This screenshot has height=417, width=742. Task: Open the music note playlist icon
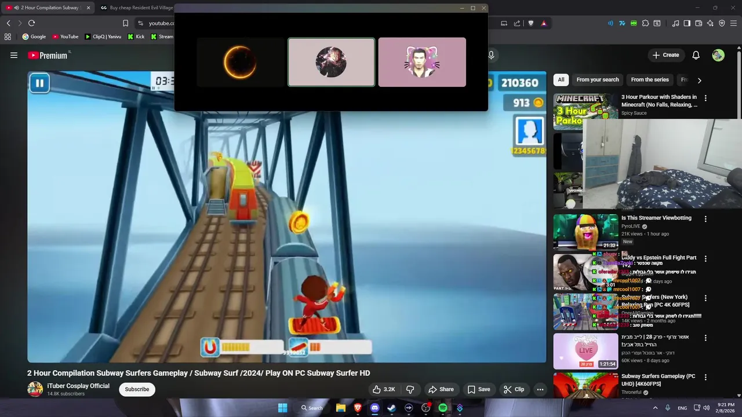pos(675,23)
